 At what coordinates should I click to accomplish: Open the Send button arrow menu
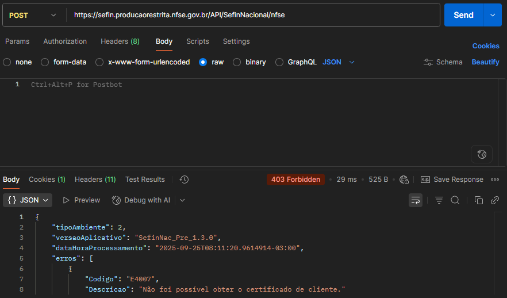tap(493, 15)
